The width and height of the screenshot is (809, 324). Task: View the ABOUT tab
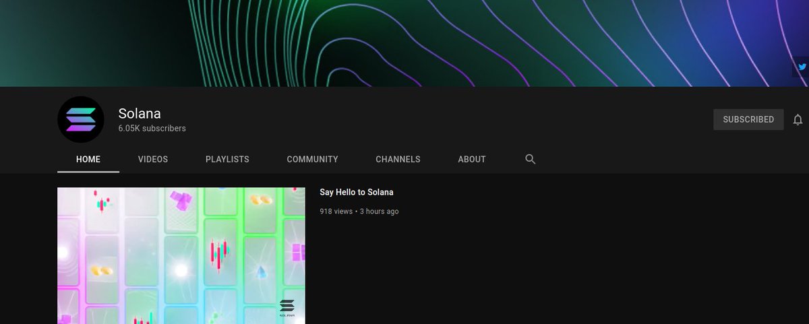[472, 160]
